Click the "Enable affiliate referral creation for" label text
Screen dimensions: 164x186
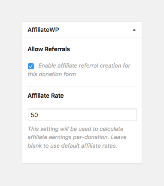pos(84,65)
